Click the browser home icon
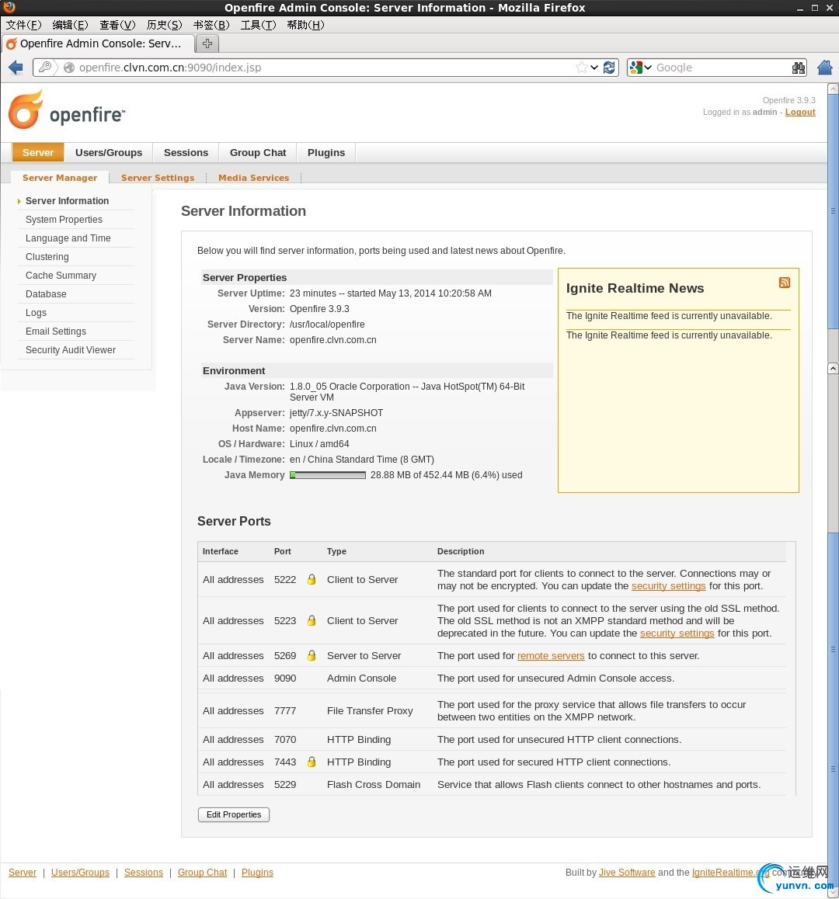839x899 pixels. (x=825, y=68)
